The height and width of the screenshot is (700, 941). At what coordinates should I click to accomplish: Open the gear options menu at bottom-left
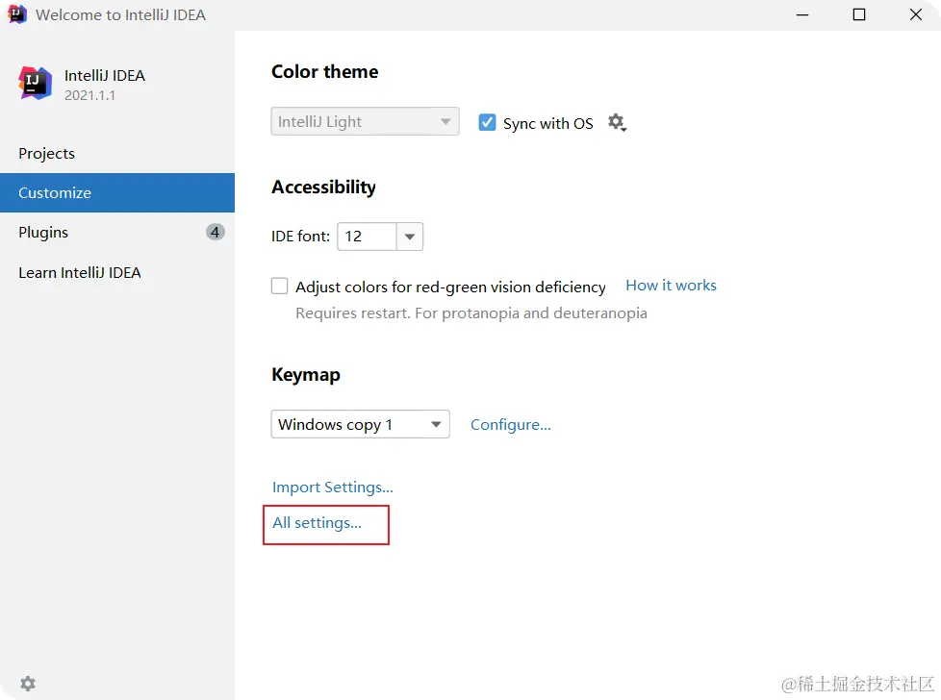point(28,684)
